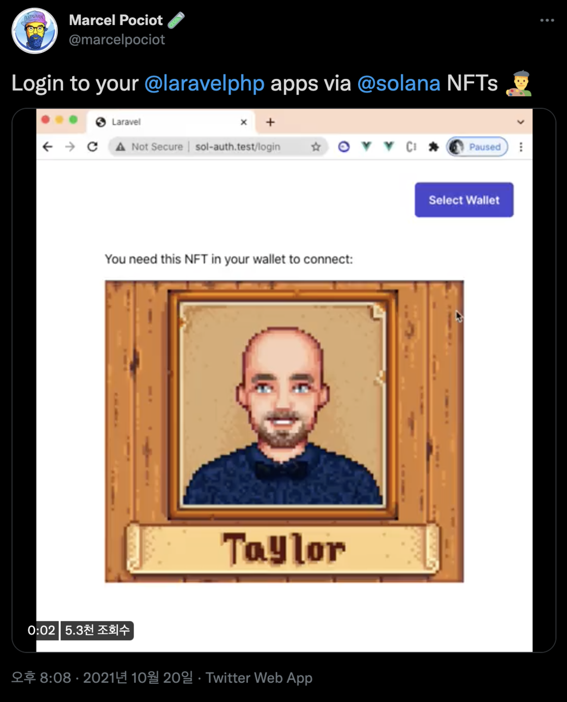Click the first green Vue extension icon
Viewport: 567px width, 702px height.
366,147
